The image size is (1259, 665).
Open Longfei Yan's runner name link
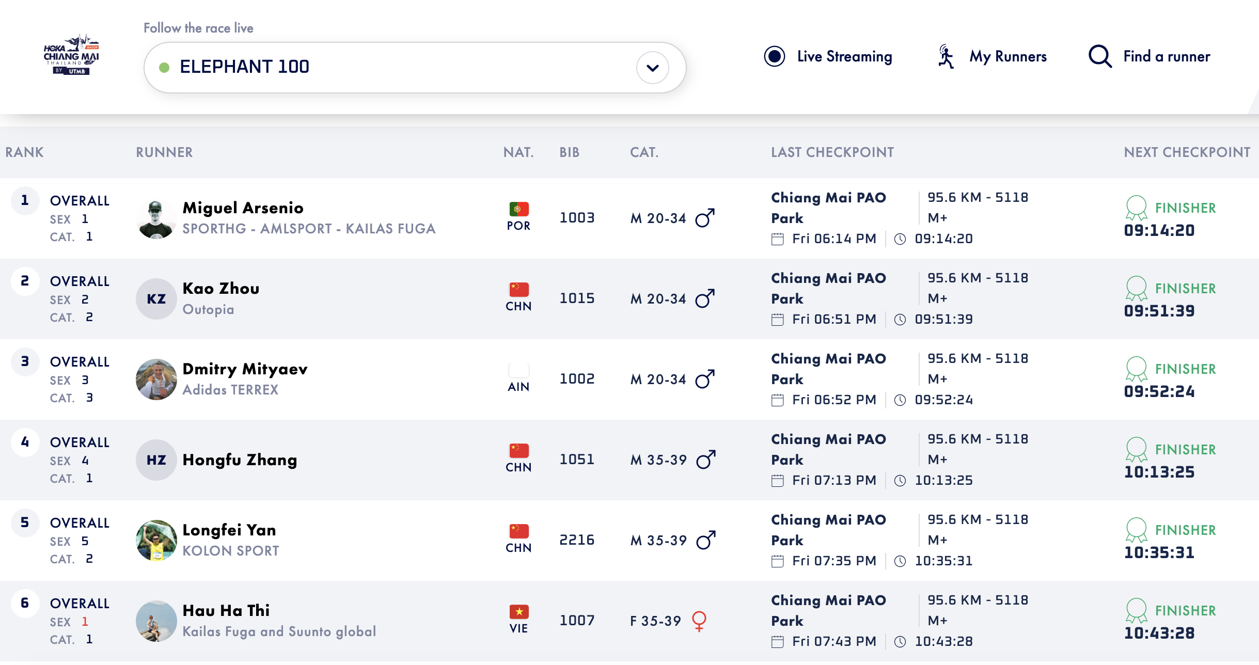pyautogui.click(x=229, y=530)
